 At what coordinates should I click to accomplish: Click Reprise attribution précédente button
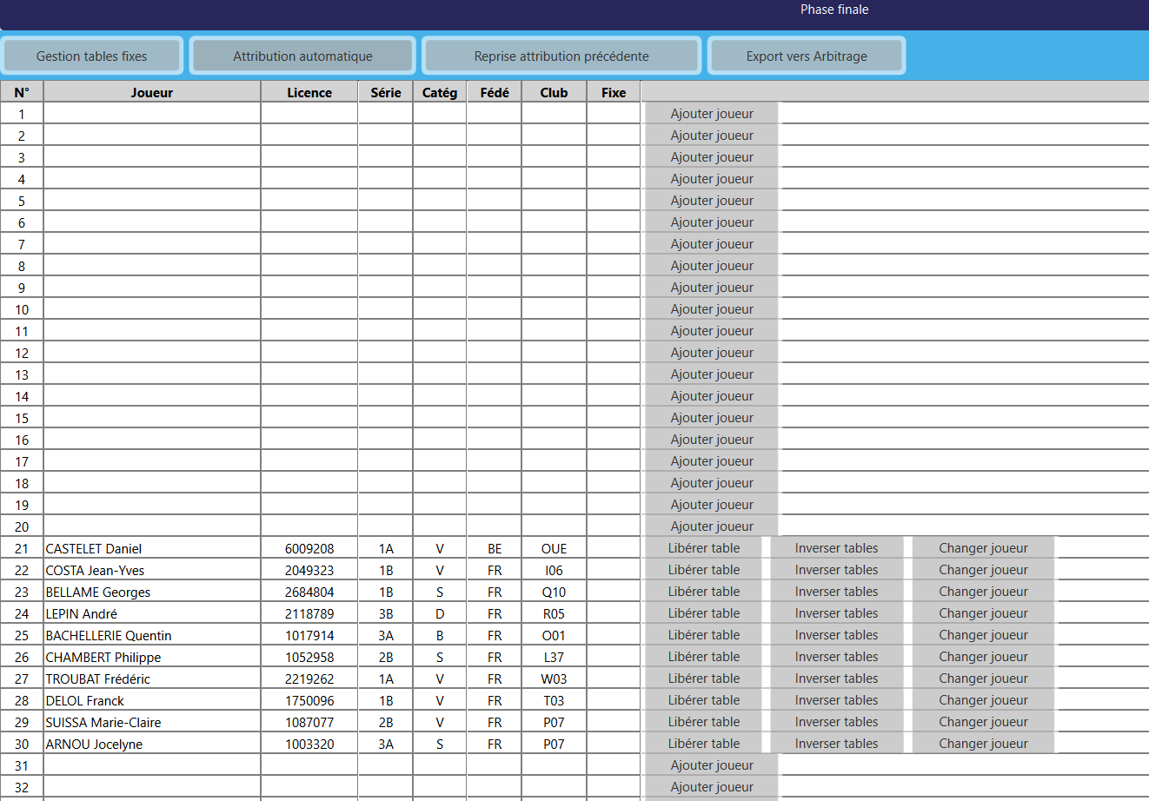coord(561,56)
